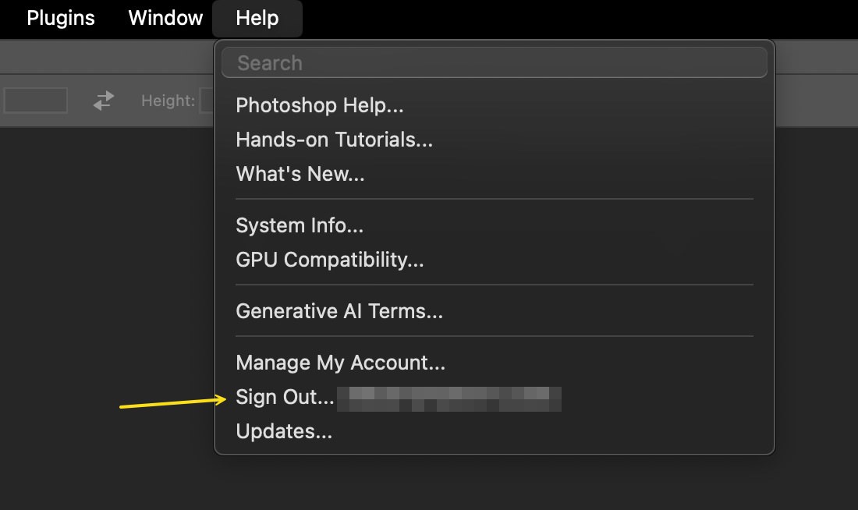Open GPU Compatibility... dialog
Viewport: 858px width, 510px height.
click(330, 260)
